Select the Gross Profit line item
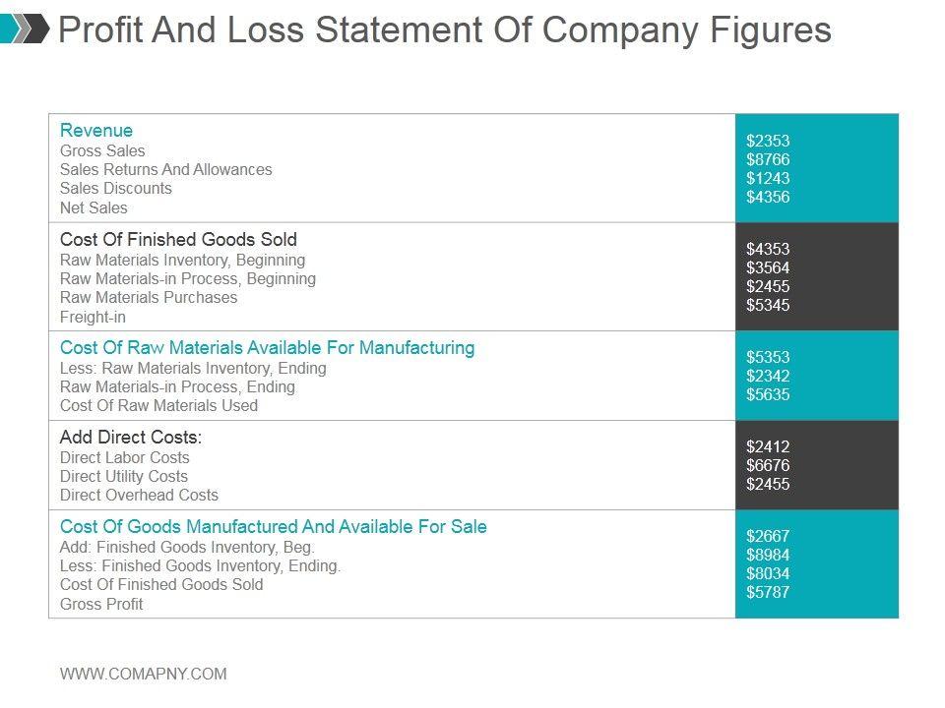945x708 pixels. [x=101, y=604]
